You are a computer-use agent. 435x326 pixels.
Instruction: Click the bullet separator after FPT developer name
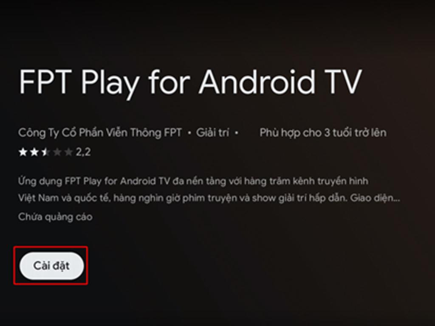(189, 133)
